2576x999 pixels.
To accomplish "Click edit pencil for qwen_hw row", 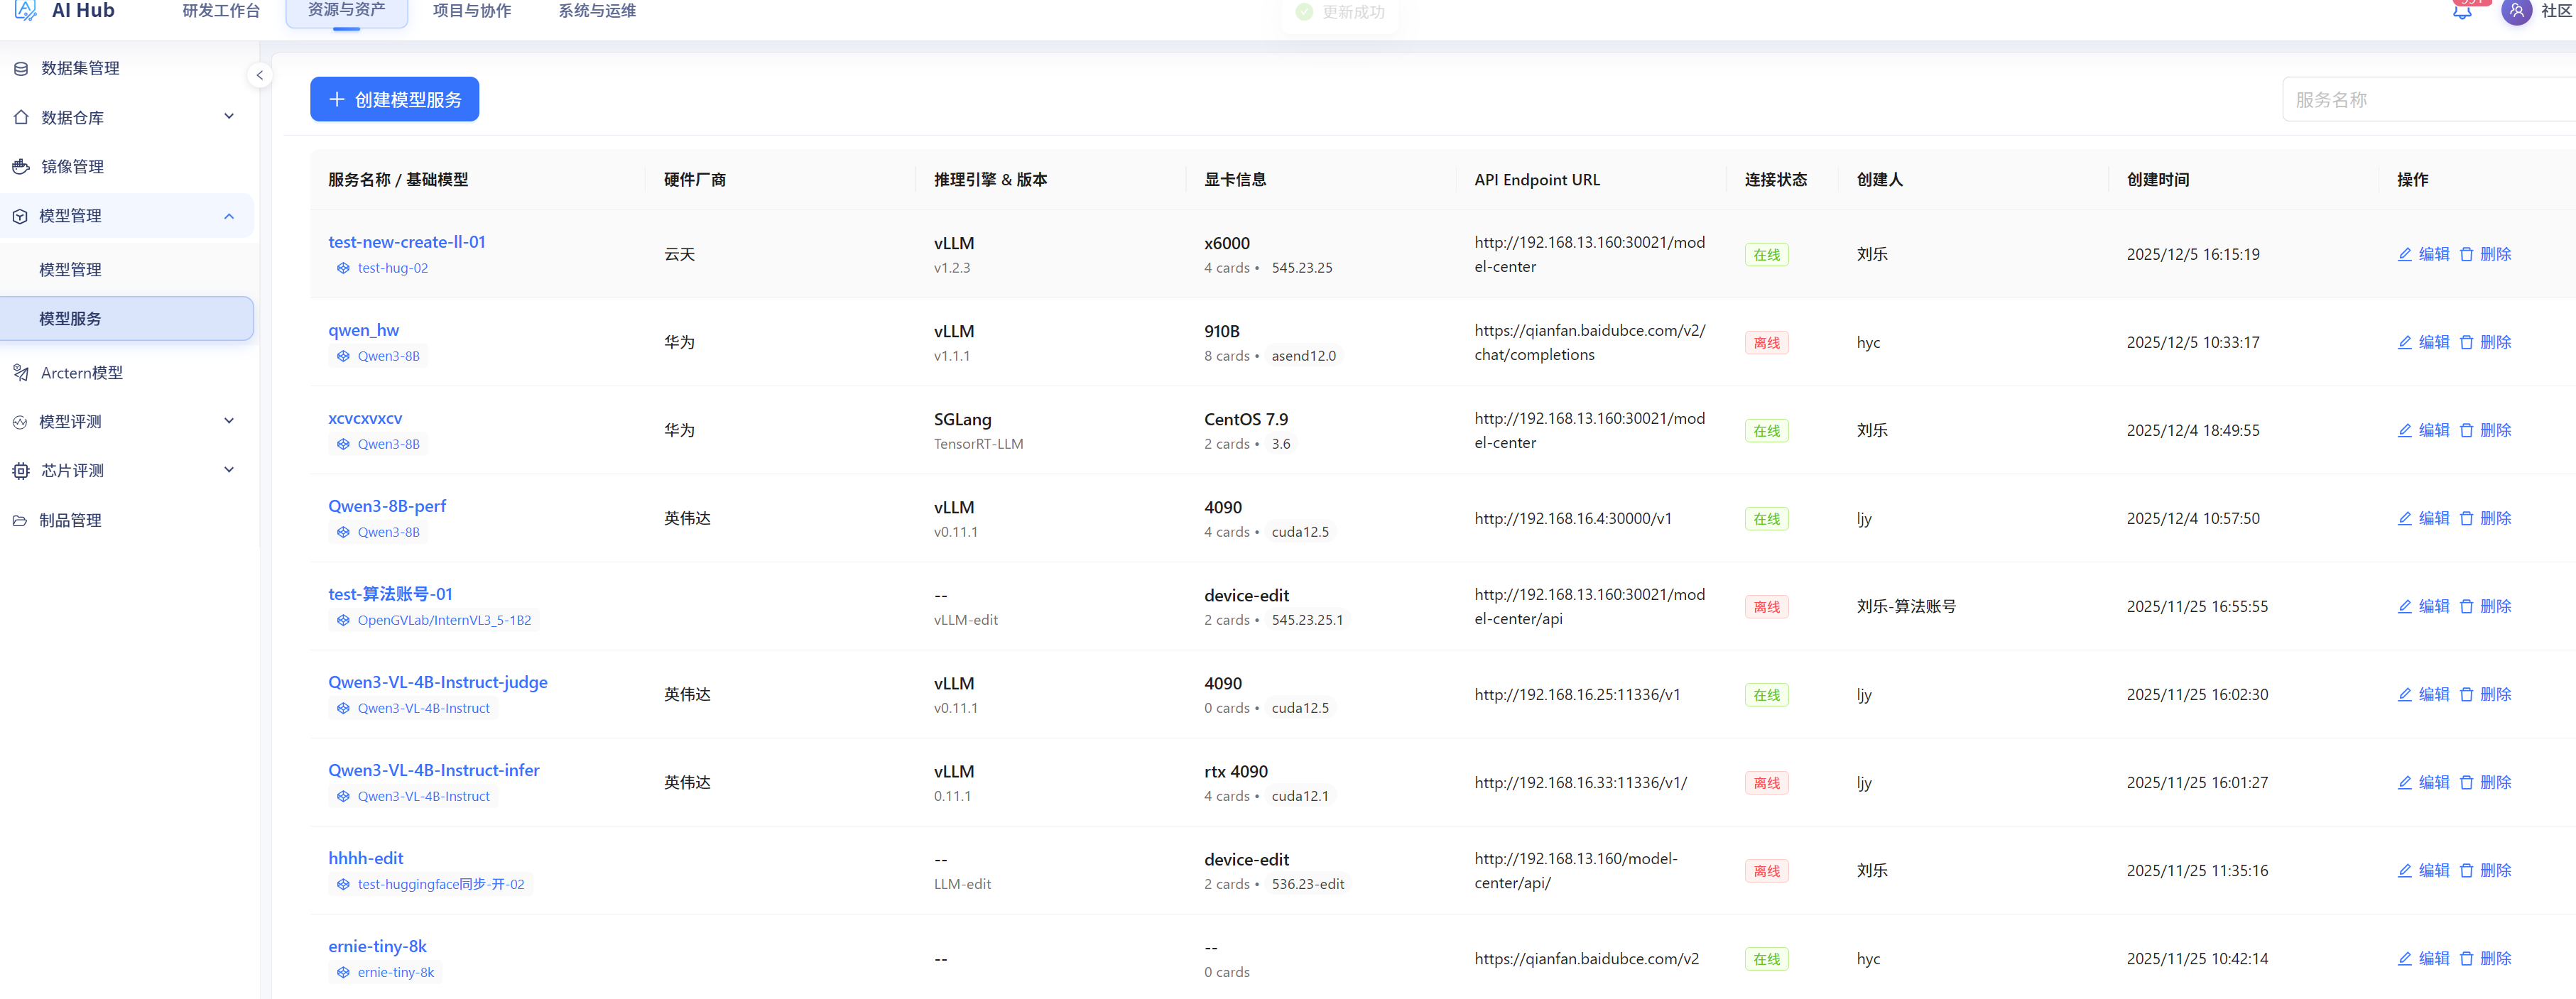I will click(2404, 342).
